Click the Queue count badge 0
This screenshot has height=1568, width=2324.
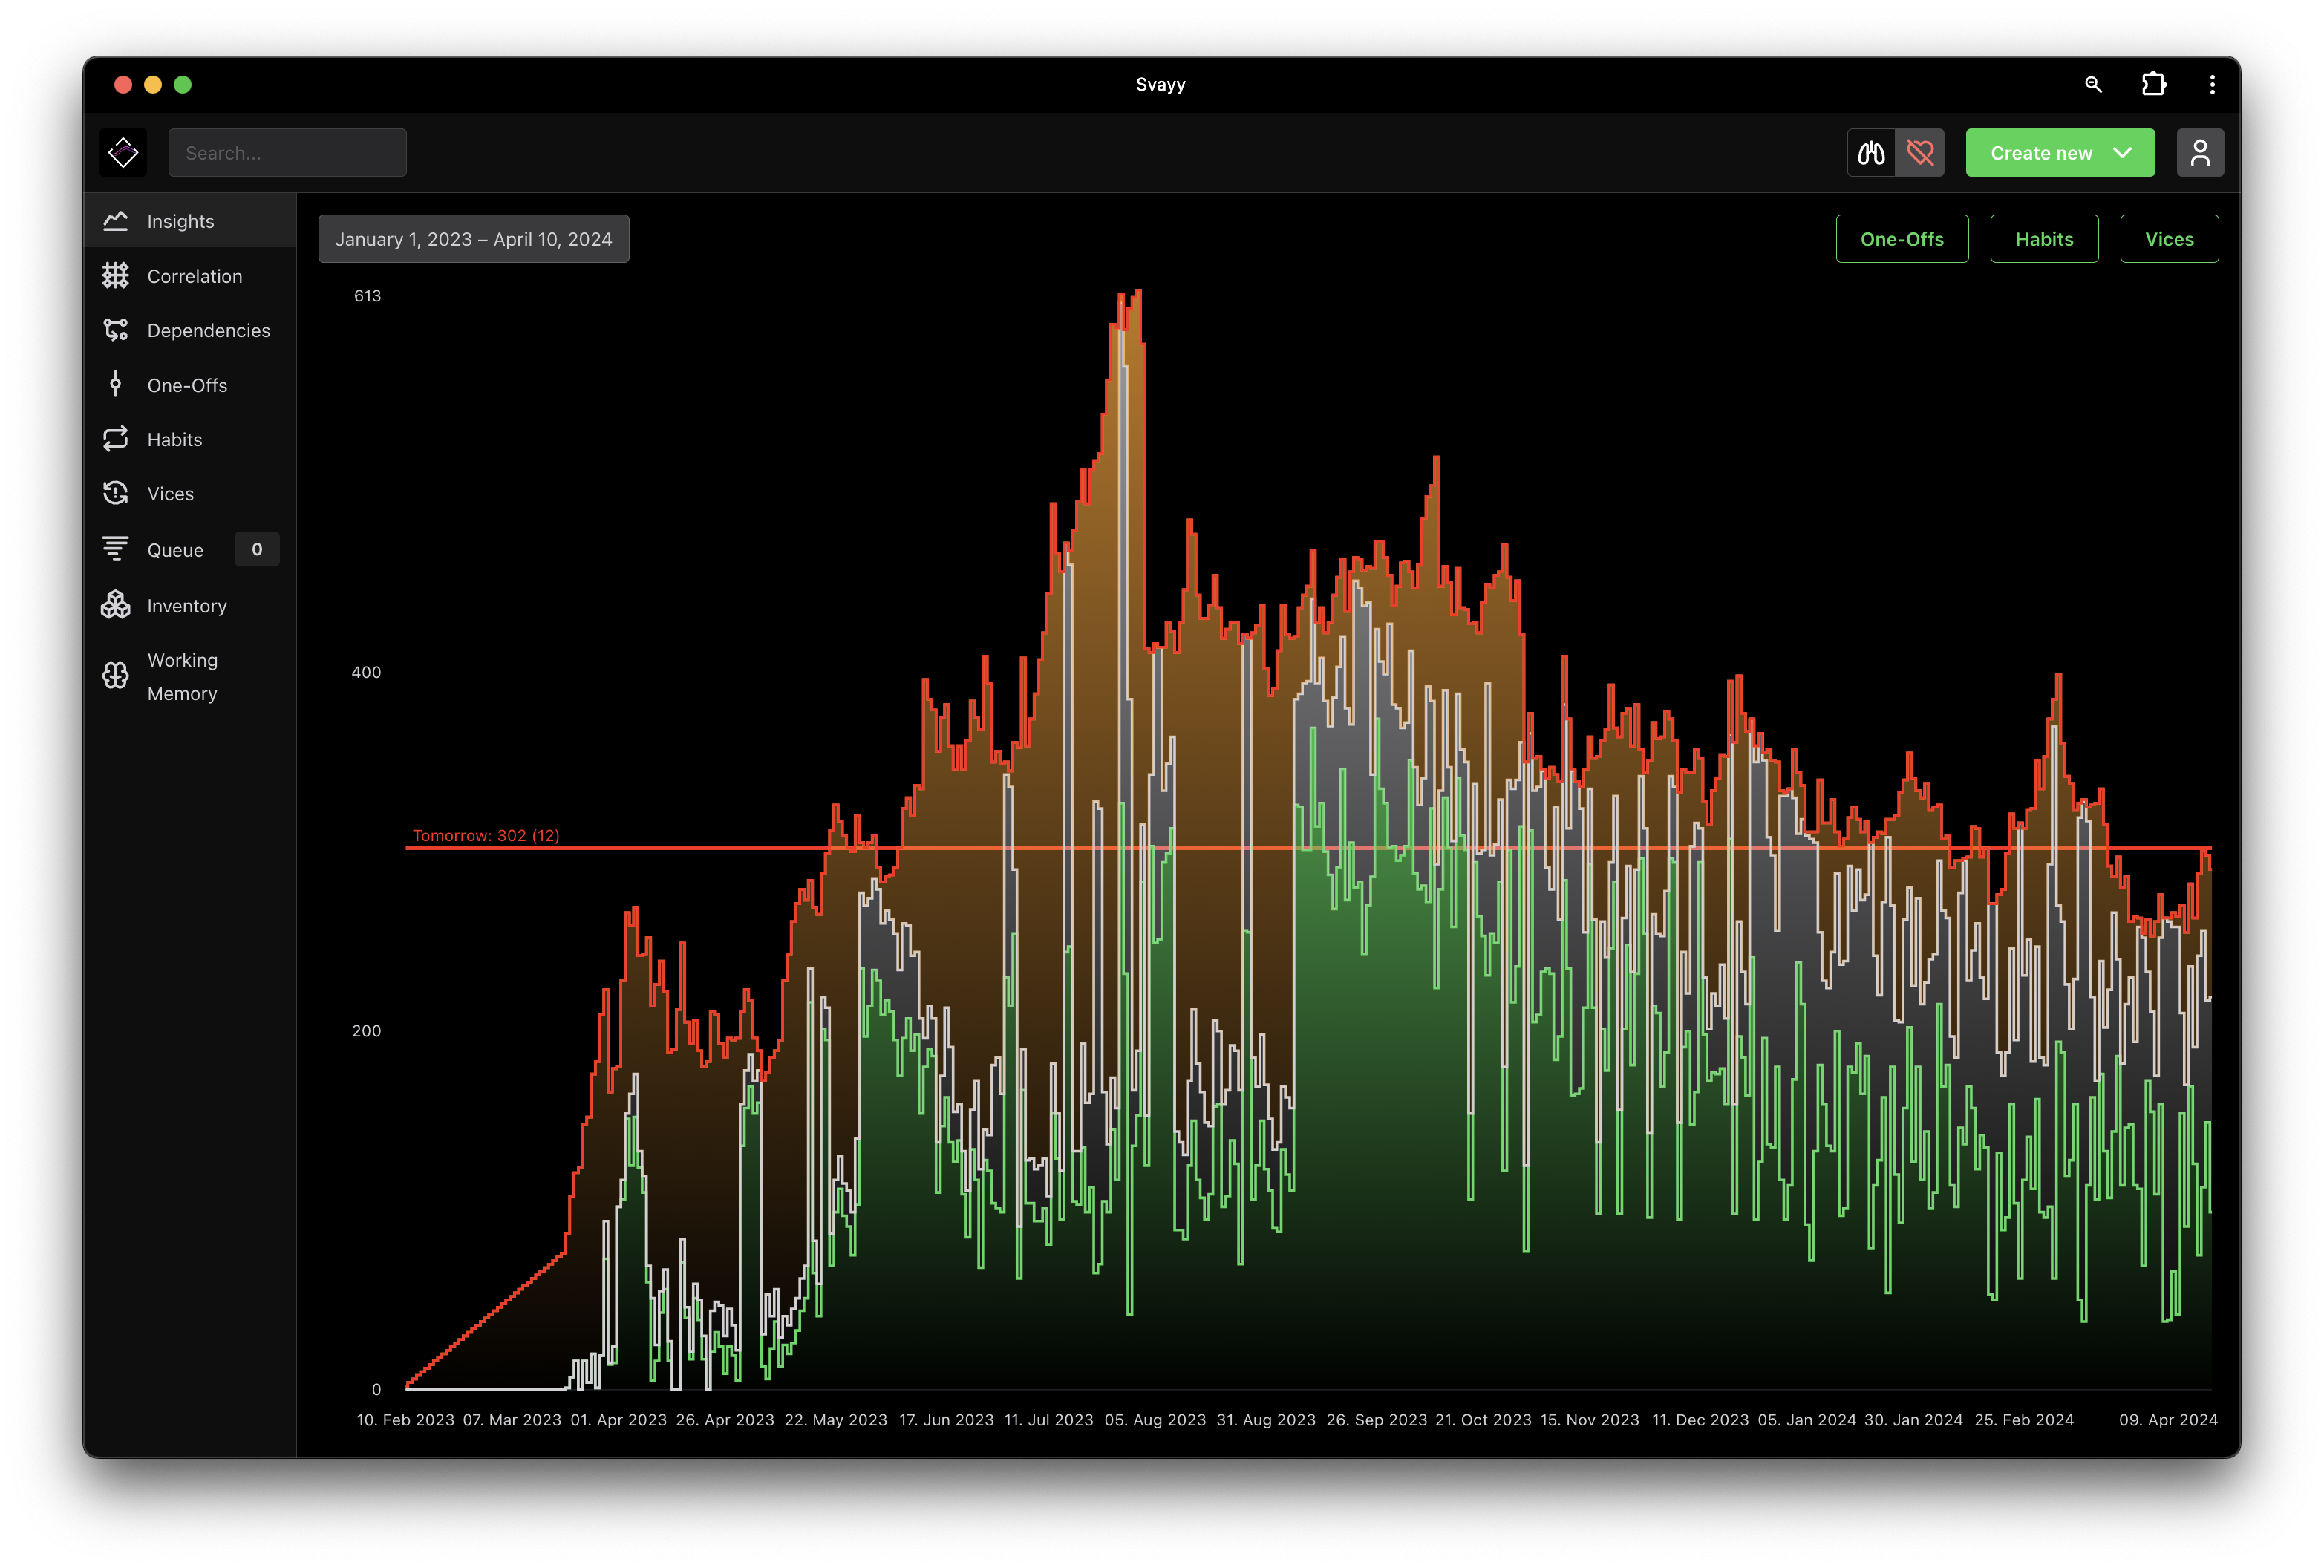pos(257,549)
